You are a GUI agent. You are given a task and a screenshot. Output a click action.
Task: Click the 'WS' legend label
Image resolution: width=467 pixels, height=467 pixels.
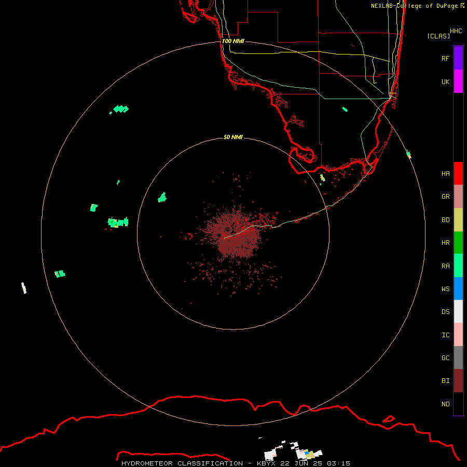pos(445,289)
